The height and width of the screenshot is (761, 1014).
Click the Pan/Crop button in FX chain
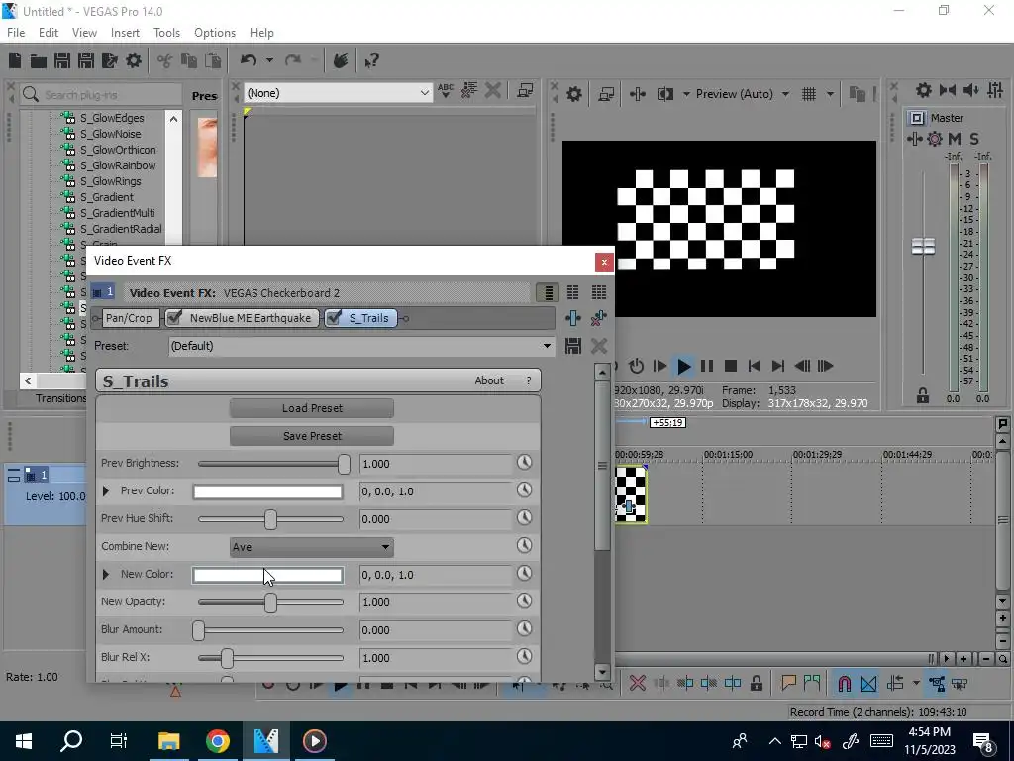[130, 318]
